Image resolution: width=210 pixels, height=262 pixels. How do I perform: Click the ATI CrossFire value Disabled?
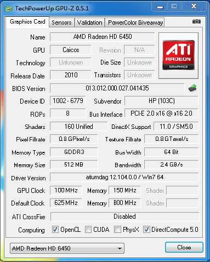pos(124,217)
